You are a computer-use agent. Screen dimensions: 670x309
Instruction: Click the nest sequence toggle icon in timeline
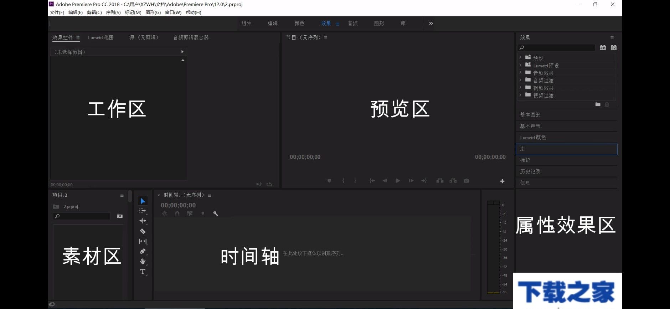tap(164, 213)
